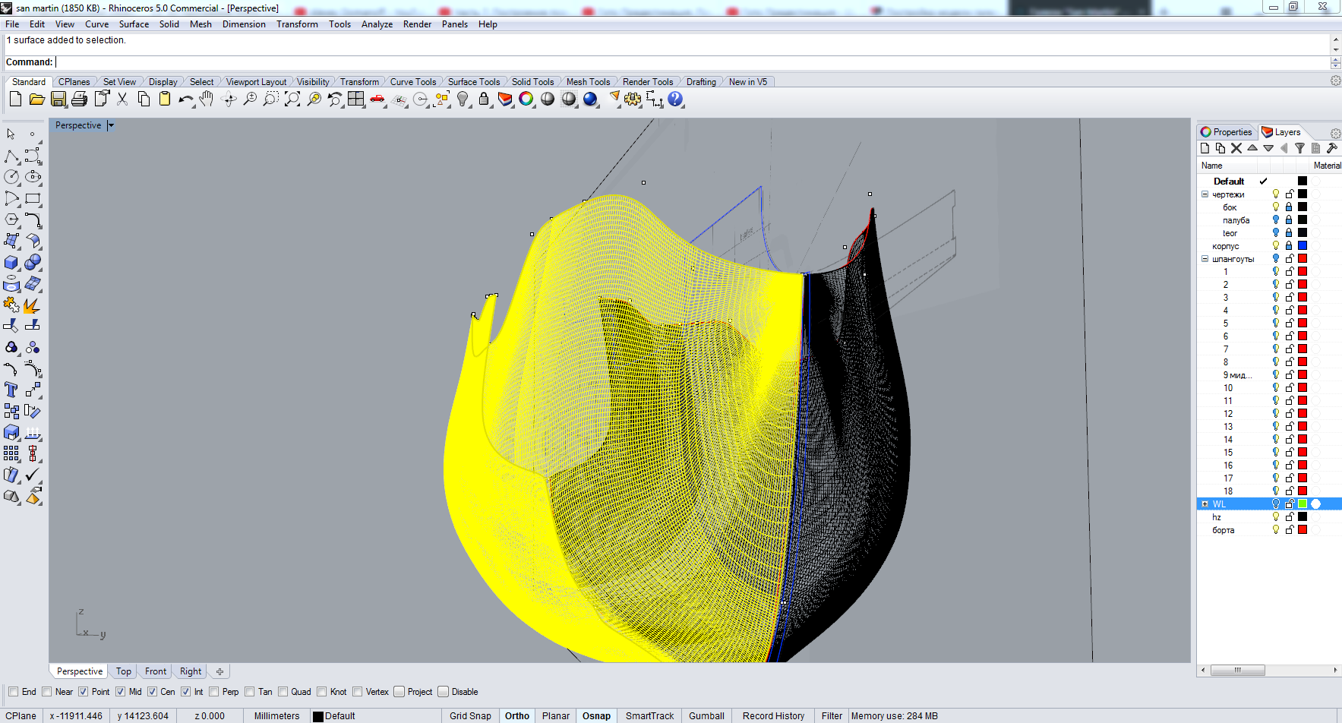Collapse the шпангоуты layer group
1342x723 pixels.
click(1205, 259)
